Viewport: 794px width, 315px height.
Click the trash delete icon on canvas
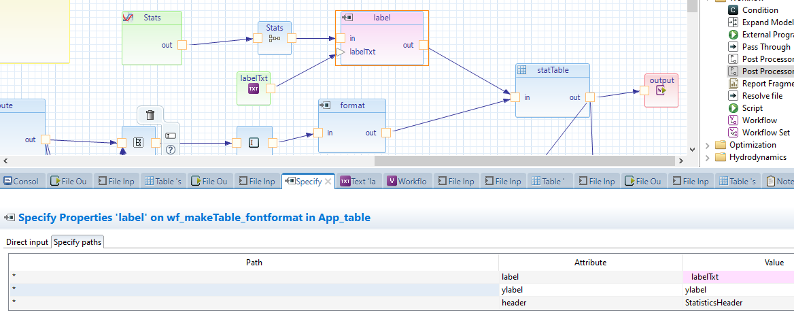pyautogui.click(x=150, y=115)
